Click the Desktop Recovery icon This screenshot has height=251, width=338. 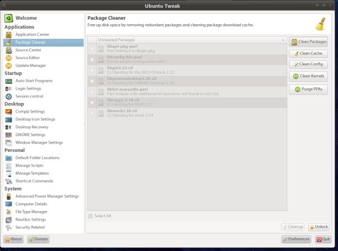click(x=8, y=127)
